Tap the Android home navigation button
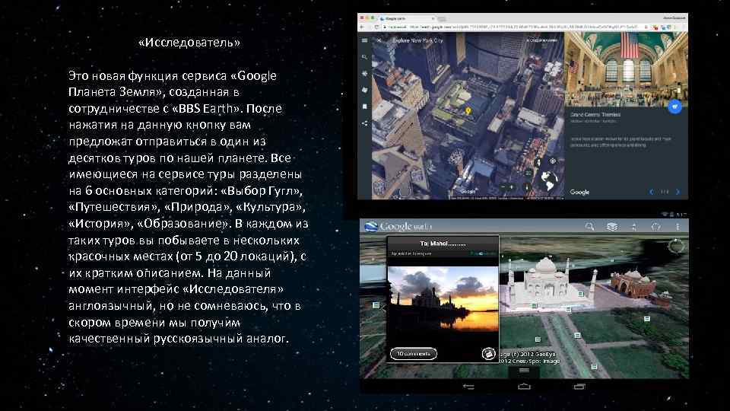The image size is (730, 411). [x=524, y=387]
